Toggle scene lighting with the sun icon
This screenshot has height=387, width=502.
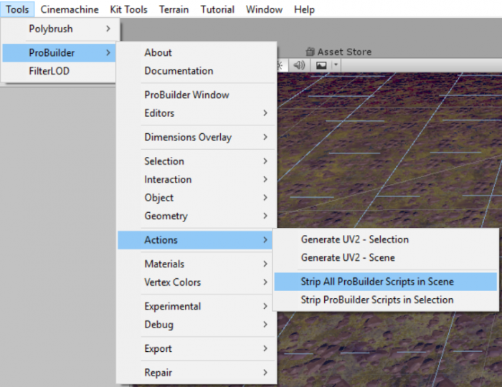pos(280,64)
